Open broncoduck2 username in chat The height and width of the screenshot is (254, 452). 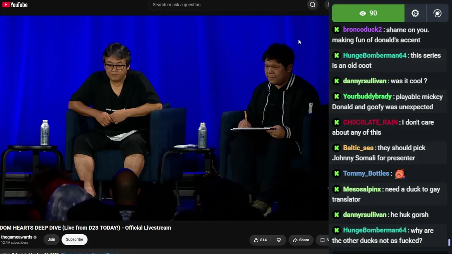point(362,30)
